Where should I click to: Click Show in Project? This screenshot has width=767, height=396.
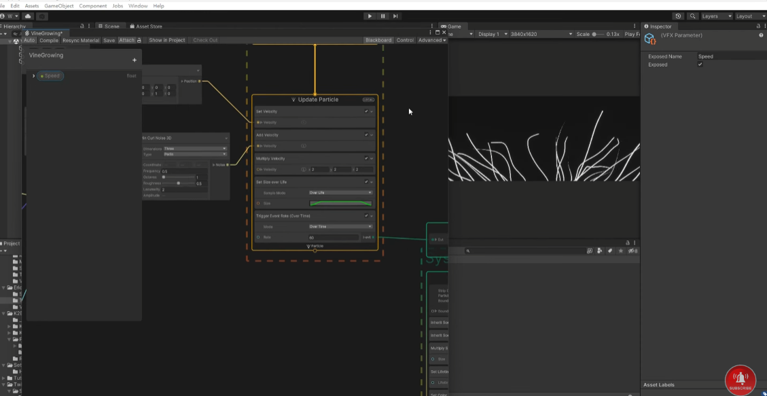166,39
